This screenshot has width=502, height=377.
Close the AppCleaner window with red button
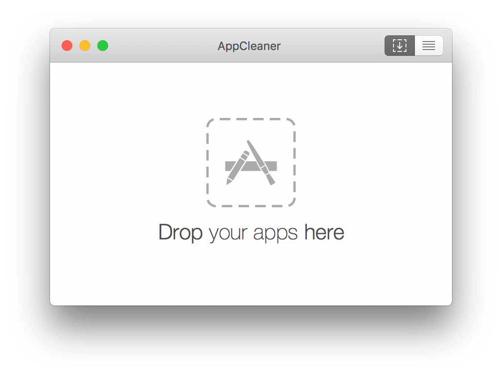click(67, 46)
